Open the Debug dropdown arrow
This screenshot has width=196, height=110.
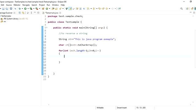pyautogui.click(x=22, y=9)
